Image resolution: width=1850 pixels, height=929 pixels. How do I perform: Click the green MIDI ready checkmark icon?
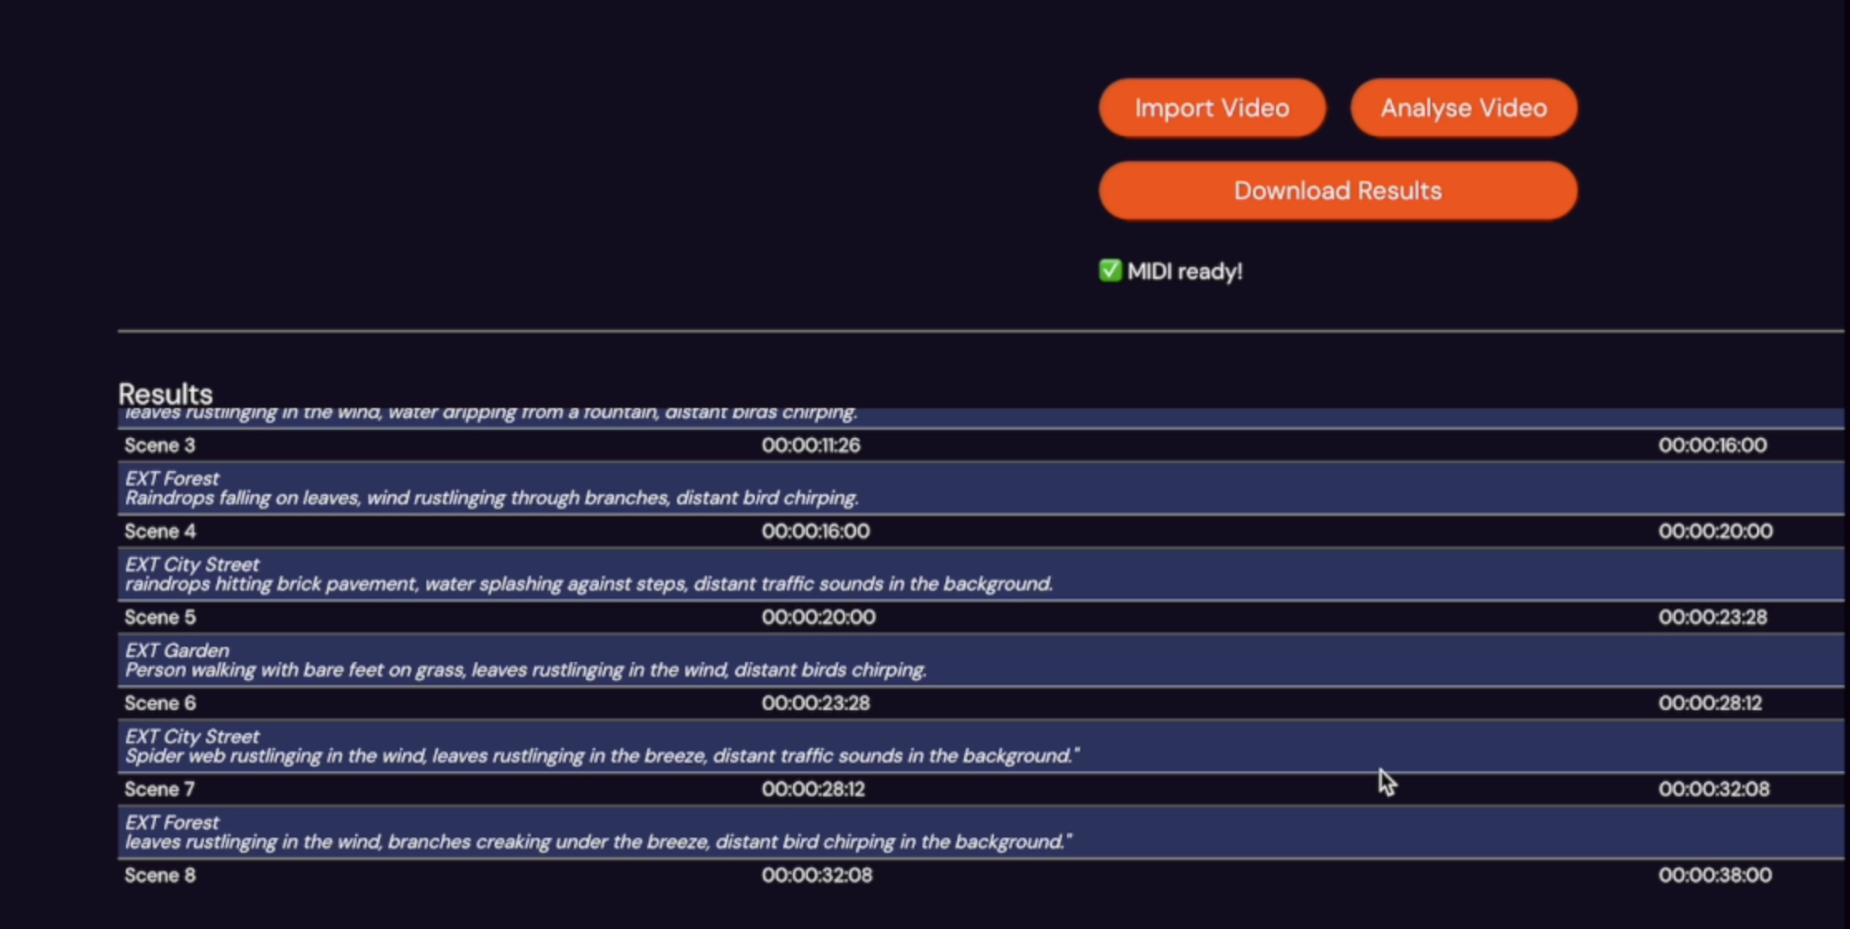[x=1110, y=271]
